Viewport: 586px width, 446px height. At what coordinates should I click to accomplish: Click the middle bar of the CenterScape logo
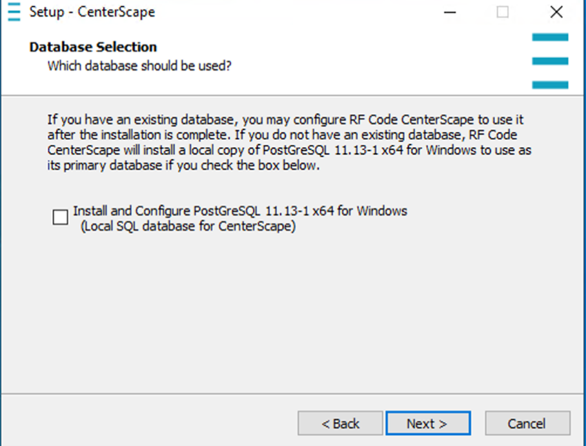tap(550, 61)
